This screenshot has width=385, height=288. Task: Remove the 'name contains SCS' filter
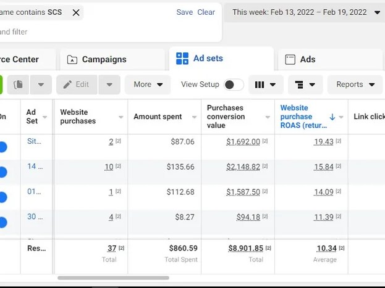(x=76, y=12)
